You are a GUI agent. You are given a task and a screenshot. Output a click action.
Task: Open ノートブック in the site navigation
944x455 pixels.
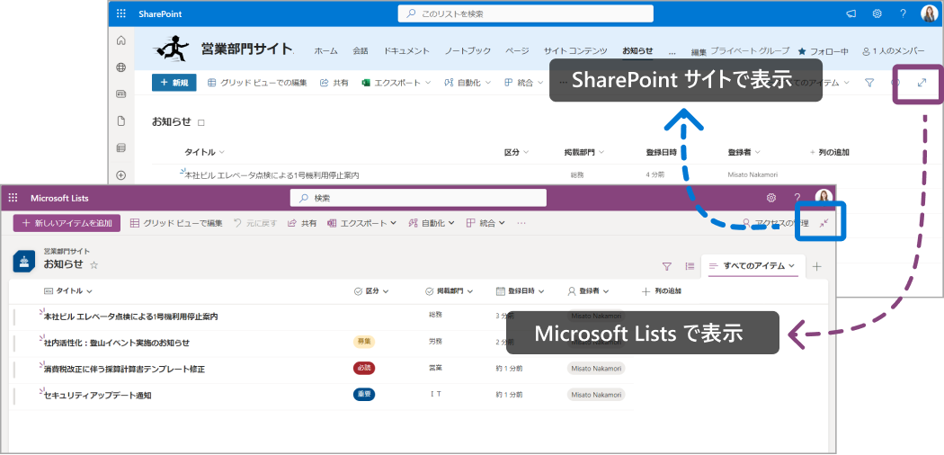point(468,51)
